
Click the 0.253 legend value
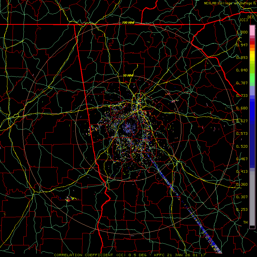[x=242, y=210]
